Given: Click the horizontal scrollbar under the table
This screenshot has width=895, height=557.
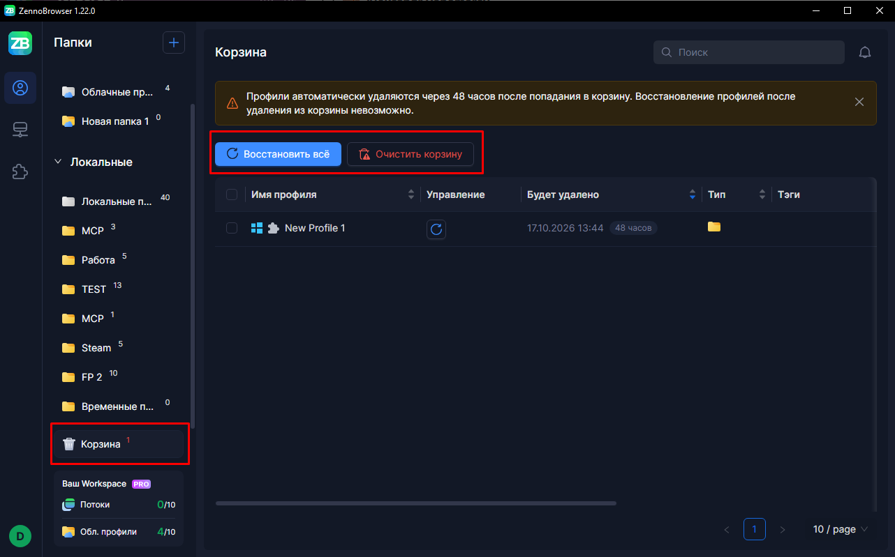Looking at the screenshot, I should [x=416, y=503].
